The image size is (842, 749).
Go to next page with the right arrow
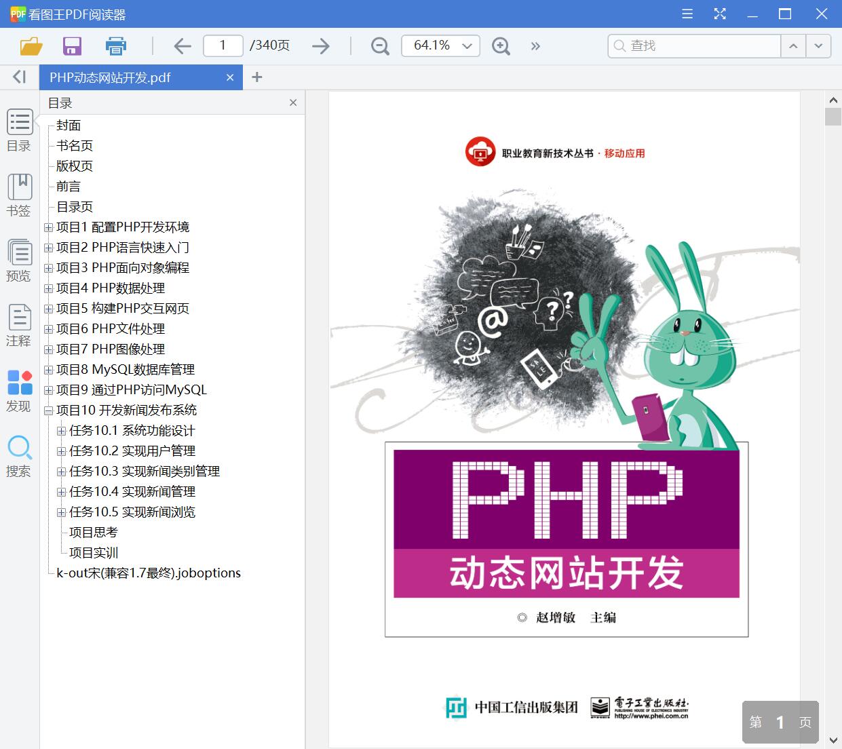tap(320, 46)
